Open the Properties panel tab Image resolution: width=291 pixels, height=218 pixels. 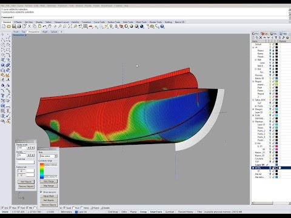pyautogui.click(x=256, y=33)
